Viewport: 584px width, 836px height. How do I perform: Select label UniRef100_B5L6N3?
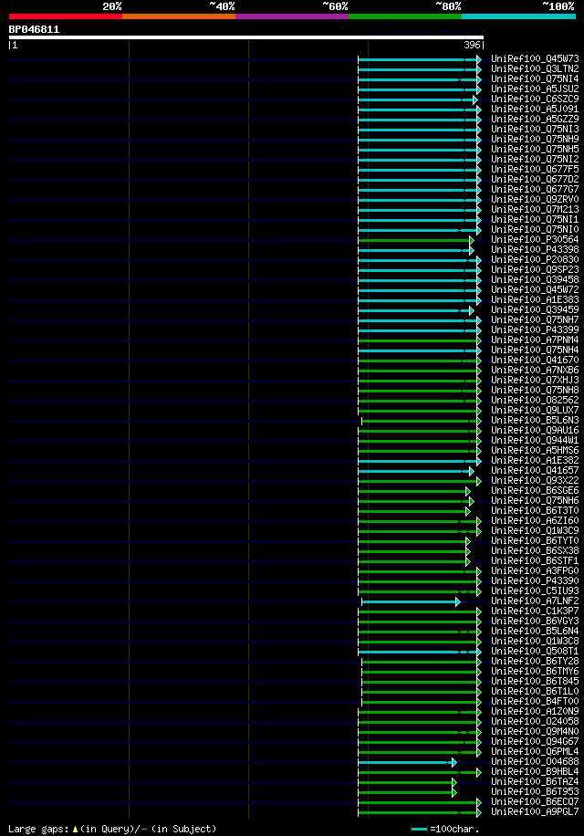pyautogui.click(x=535, y=420)
